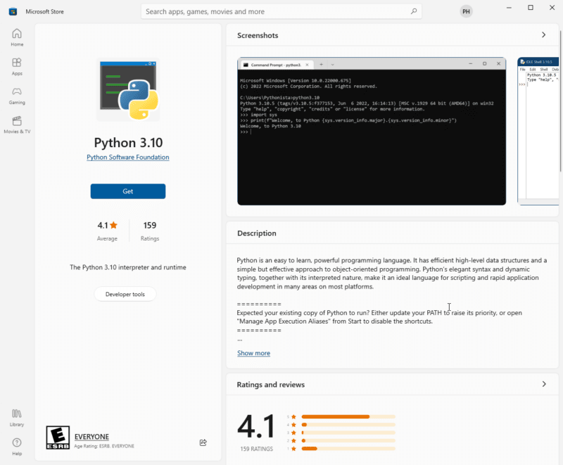Go to the Gaming section
This screenshot has width=563, height=465.
click(17, 95)
